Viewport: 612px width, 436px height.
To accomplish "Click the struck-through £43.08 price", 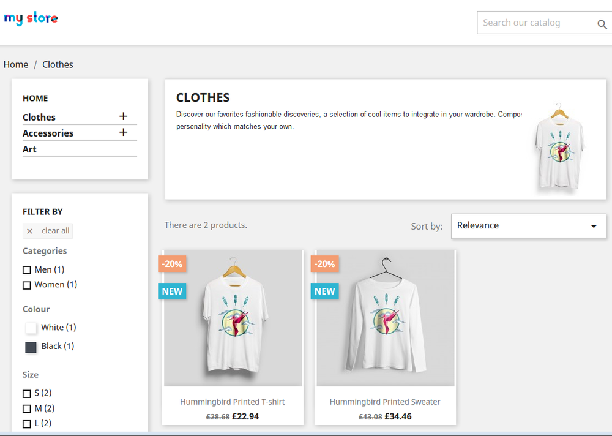I will (x=370, y=417).
